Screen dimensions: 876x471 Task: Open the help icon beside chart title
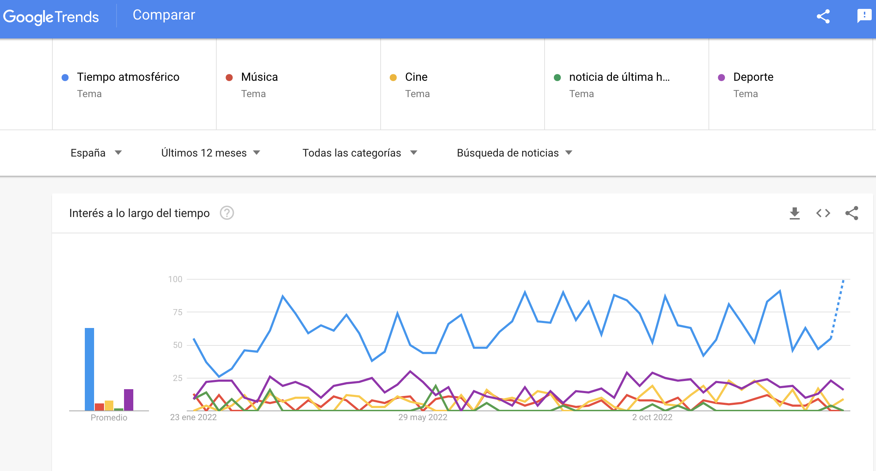click(x=227, y=213)
